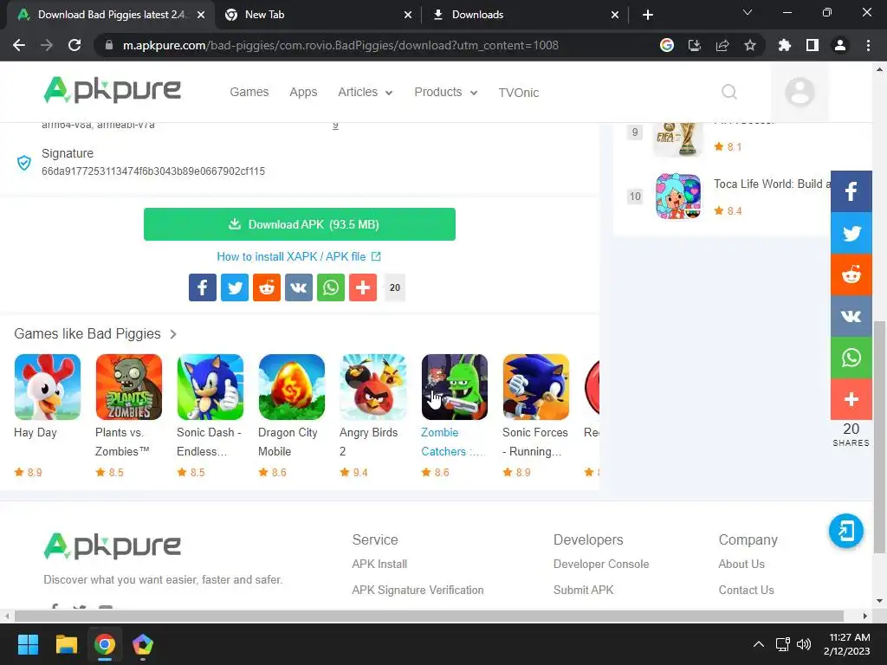Click the install app icon in address bar

coord(695,45)
